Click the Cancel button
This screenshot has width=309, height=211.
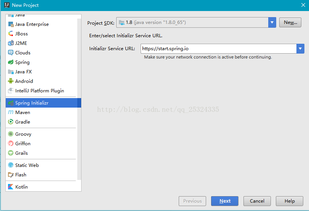point(257,201)
